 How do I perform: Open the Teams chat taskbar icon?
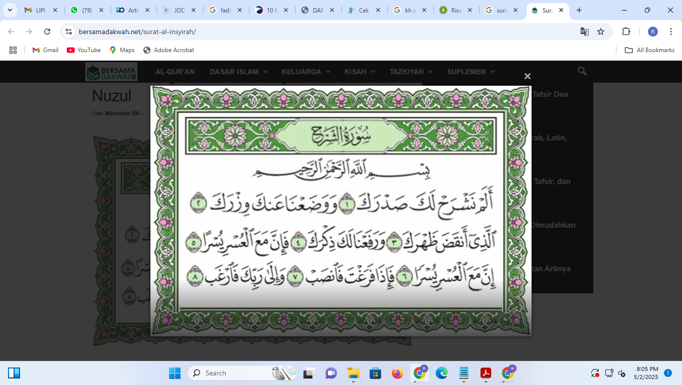click(x=331, y=373)
